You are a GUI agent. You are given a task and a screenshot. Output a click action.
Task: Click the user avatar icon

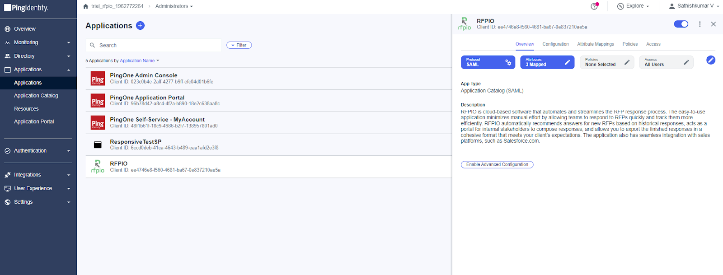coord(672,6)
